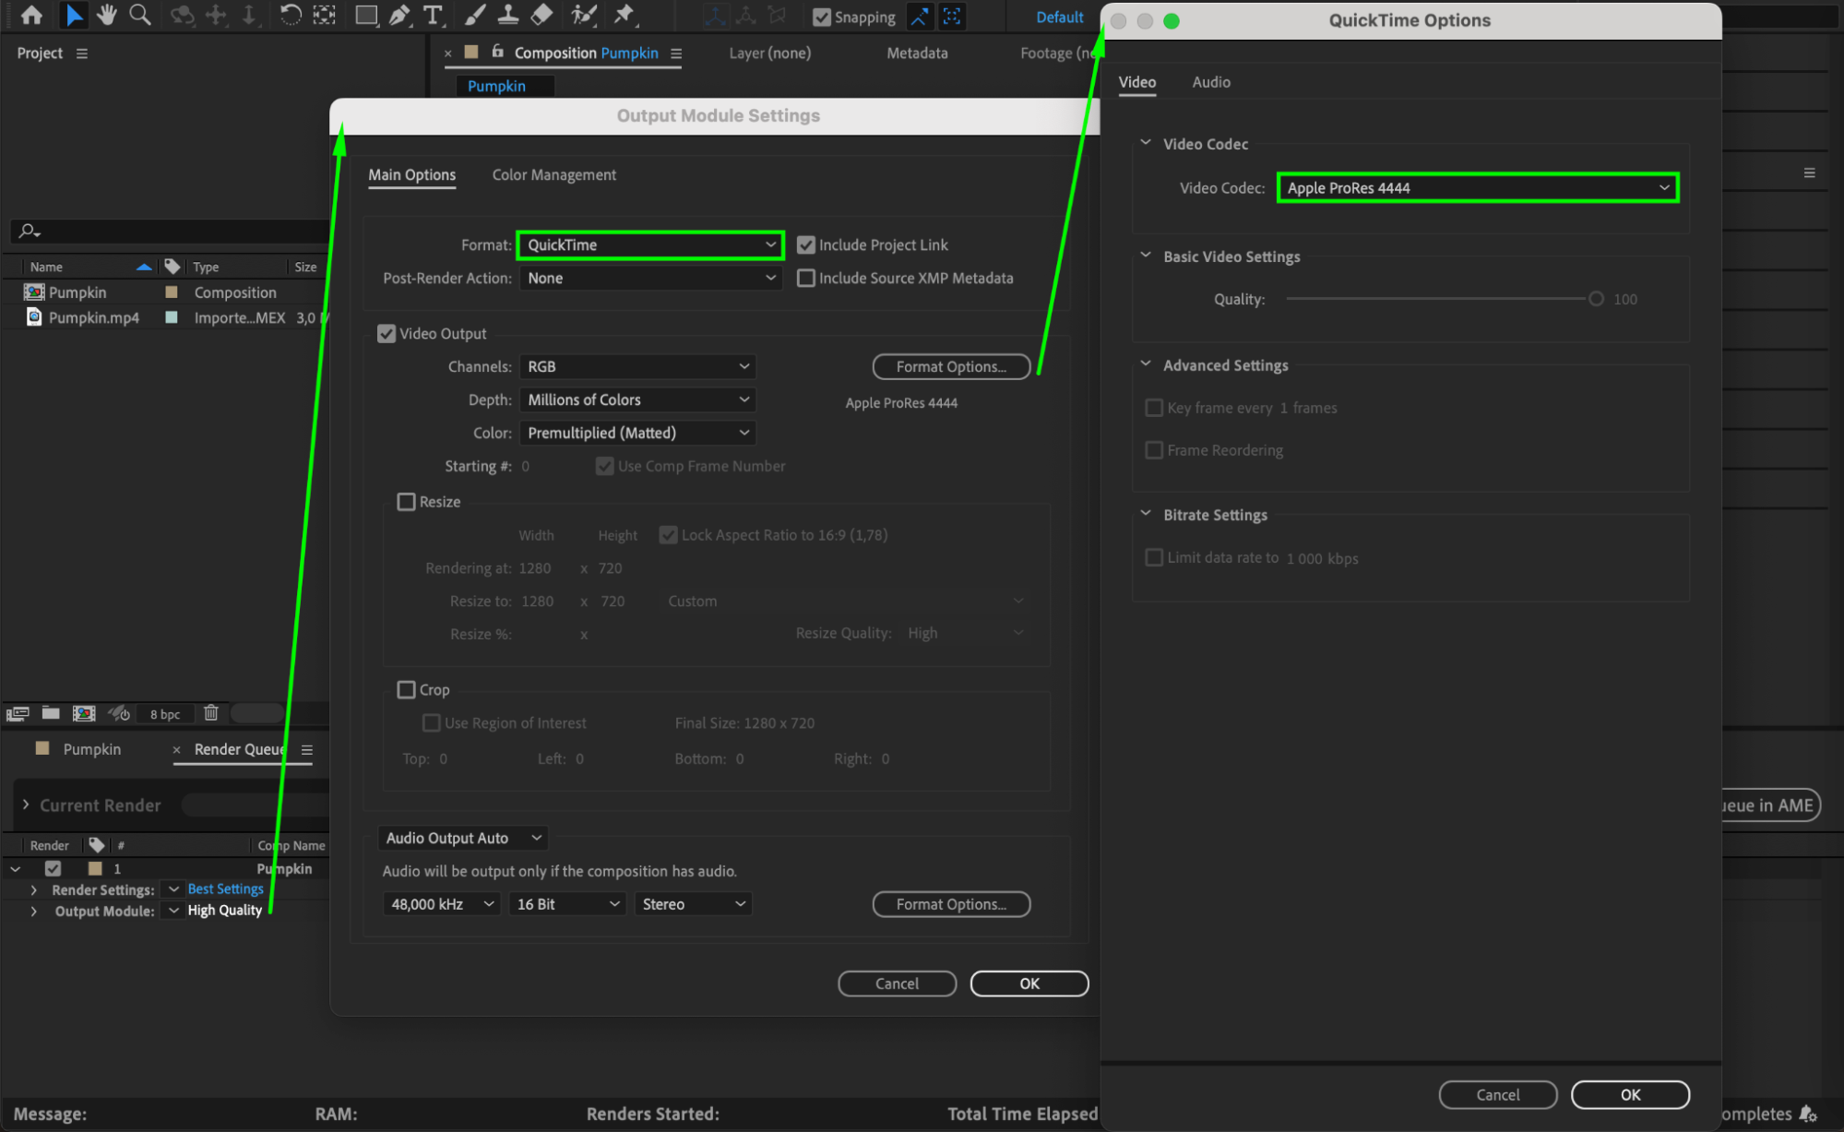Viewport: 1844px width, 1132px height.
Task: Enable the Resize checkbox
Action: [x=406, y=502]
